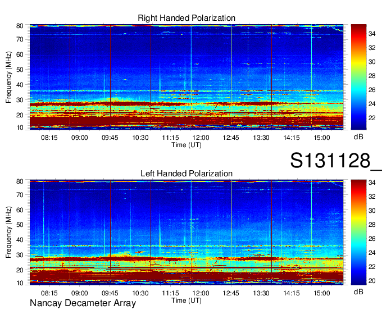Click 60 MHz tick on left-handed plot
The width and height of the screenshot is (382, 310).
click(20, 209)
